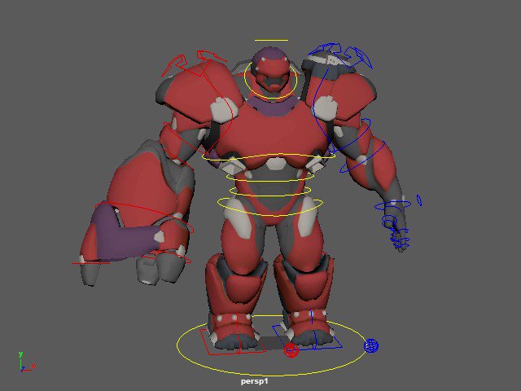
Task: Select the small blue ellipse beside the wrist
Action: click(419, 200)
